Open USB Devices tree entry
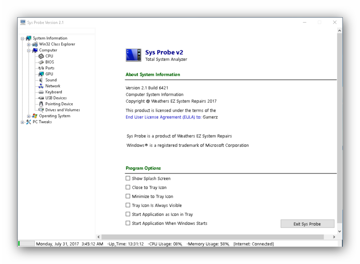The width and height of the screenshot is (360, 264). 56,98
